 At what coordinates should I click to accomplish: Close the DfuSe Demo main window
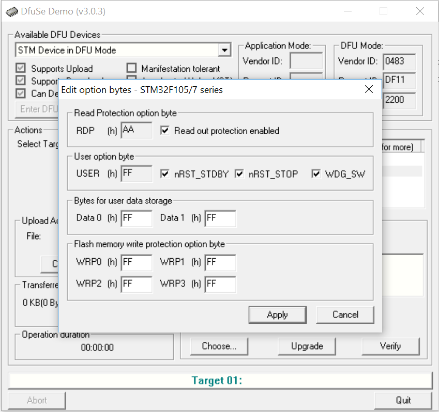pos(420,11)
